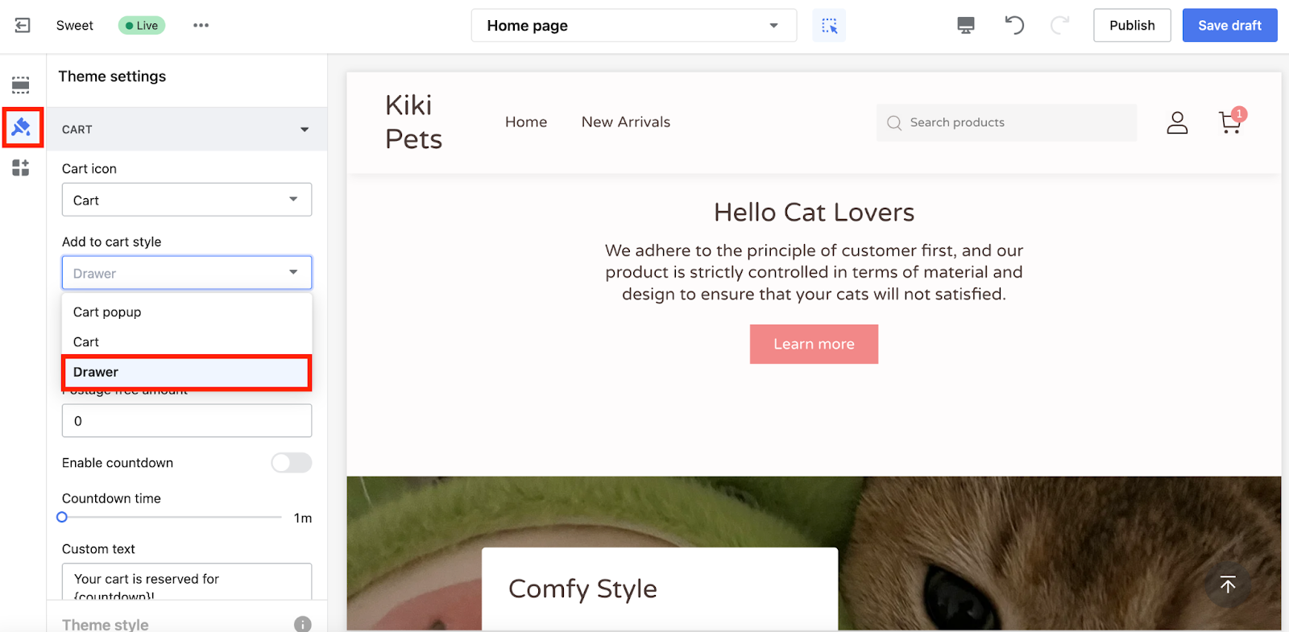The width and height of the screenshot is (1289, 632).
Task: Click the Hello Cat Lovers heading
Action: (814, 213)
